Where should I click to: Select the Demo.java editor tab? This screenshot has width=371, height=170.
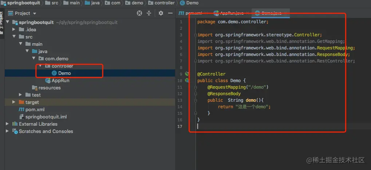[x=271, y=13]
